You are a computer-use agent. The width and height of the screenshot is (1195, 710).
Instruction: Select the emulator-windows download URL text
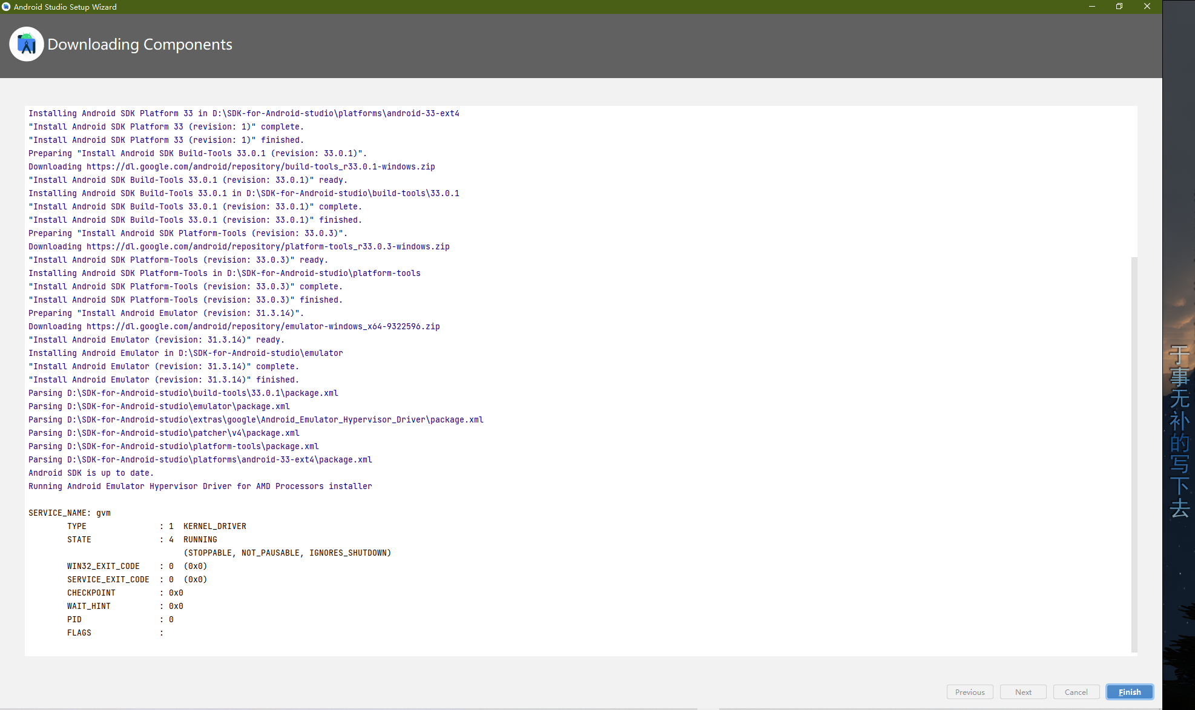(263, 326)
